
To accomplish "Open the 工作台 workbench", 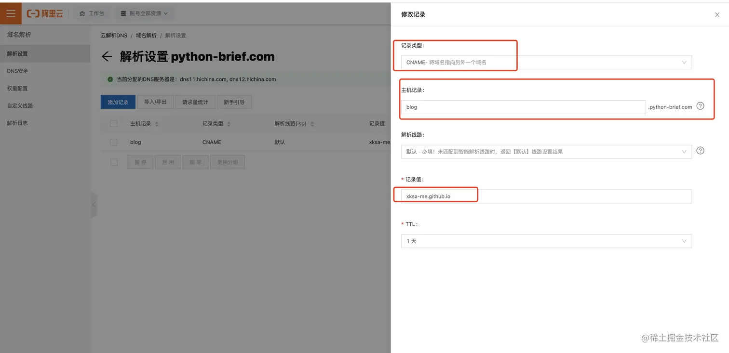I will pyautogui.click(x=92, y=13).
